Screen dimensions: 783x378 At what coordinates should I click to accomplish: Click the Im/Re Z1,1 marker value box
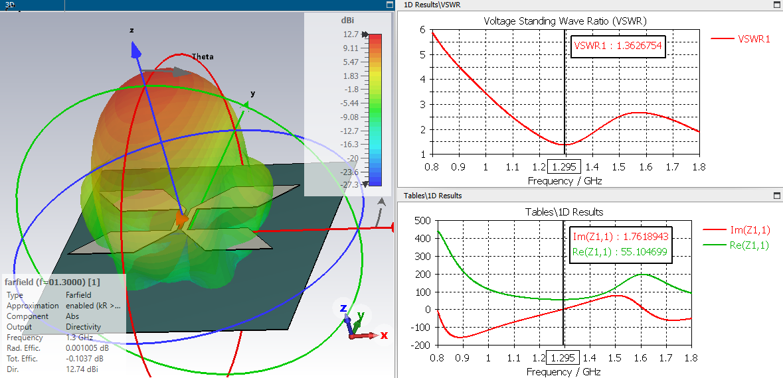point(621,245)
